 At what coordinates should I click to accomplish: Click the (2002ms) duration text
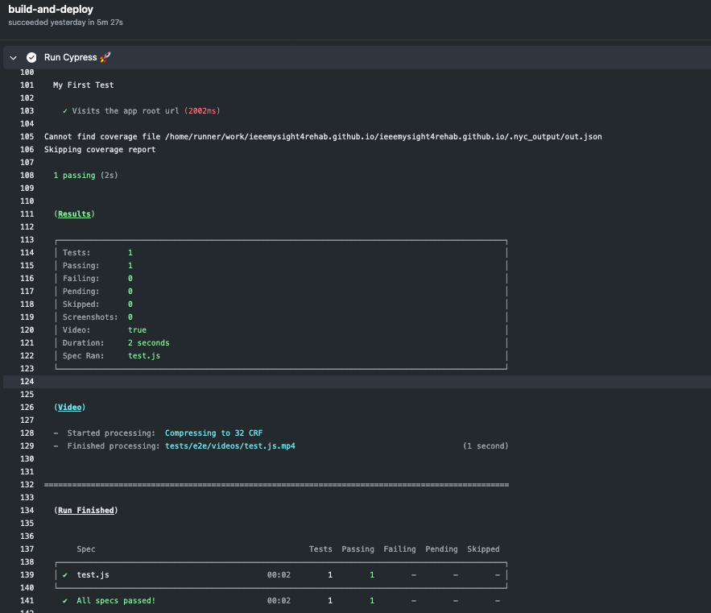pyautogui.click(x=202, y=110)
